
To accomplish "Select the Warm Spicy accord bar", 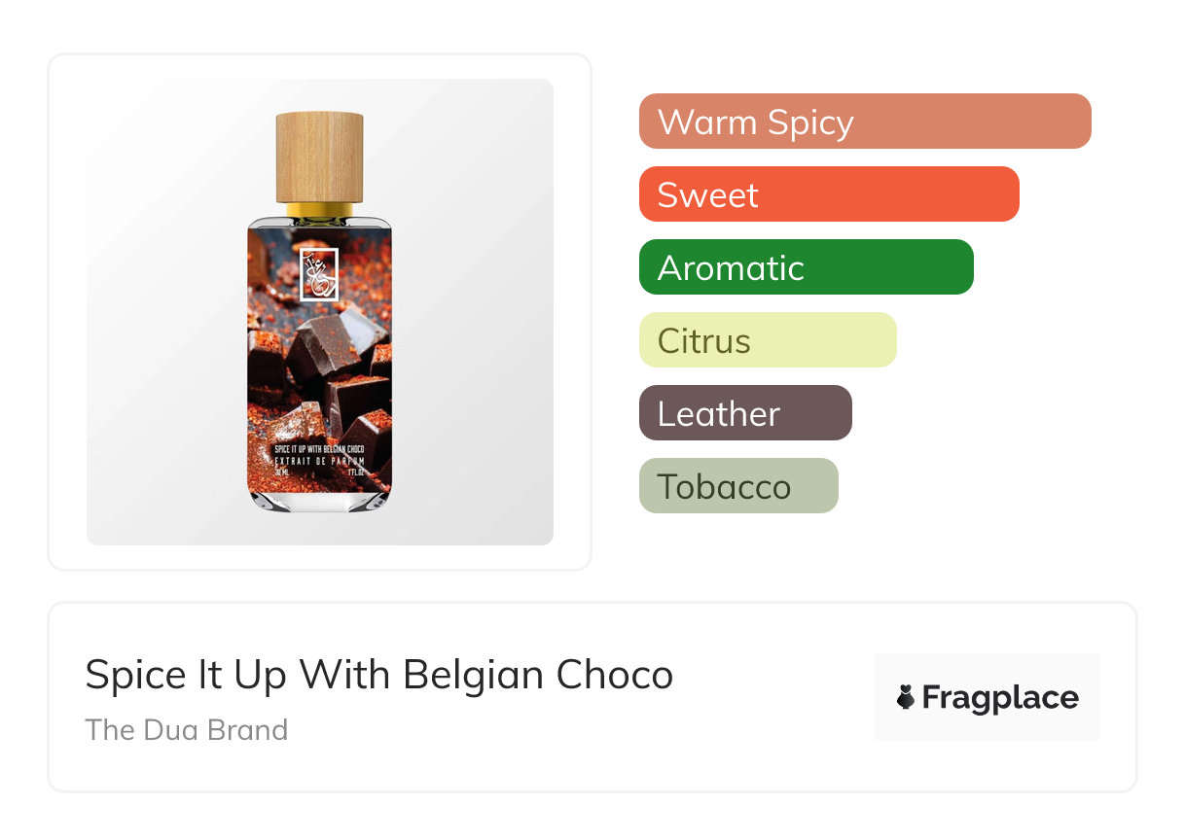I will tap(865, 122).
